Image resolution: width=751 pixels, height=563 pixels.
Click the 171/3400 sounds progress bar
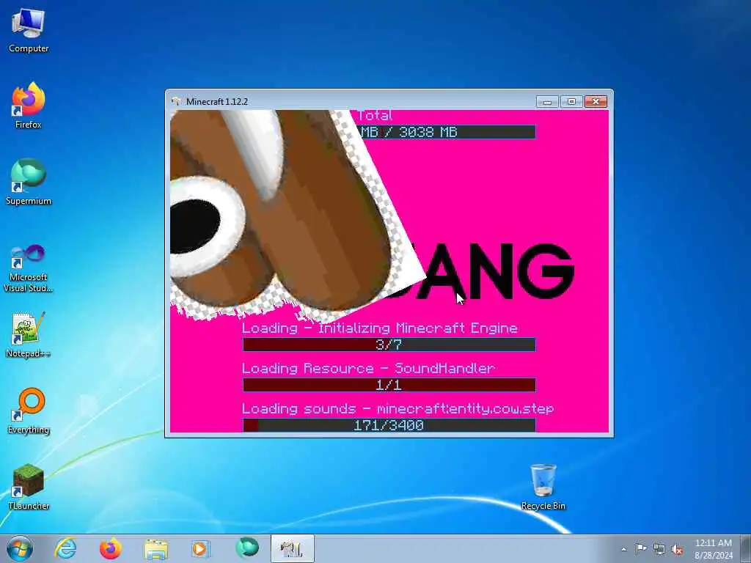(389, 425)
